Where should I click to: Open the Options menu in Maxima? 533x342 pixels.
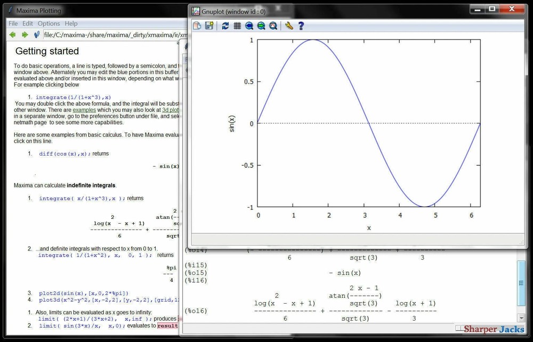pyautogui.click(x=49, y=23)
